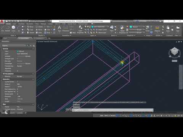Select the Polyline tool
The width and height of the screenshot is (183, 137).
(x=8, y=29)
